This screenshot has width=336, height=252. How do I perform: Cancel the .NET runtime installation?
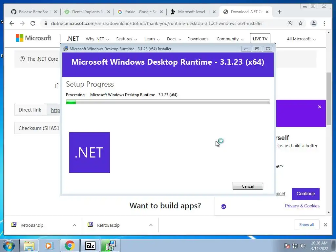[248, 186]
